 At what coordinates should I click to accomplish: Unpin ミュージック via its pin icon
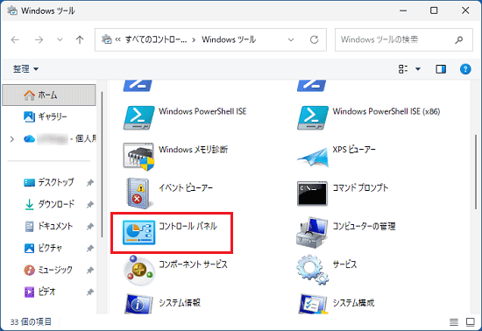click(x=89, y=271)
